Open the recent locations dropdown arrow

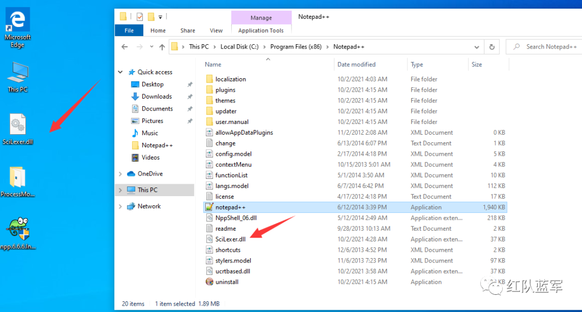click(x=151, y=47)
